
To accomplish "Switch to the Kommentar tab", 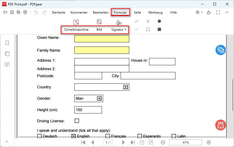I will pos(79,12).
